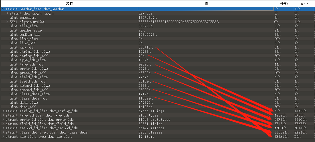
Task: Click the endian_tag value 12345678h
Action: pos(147,34)
